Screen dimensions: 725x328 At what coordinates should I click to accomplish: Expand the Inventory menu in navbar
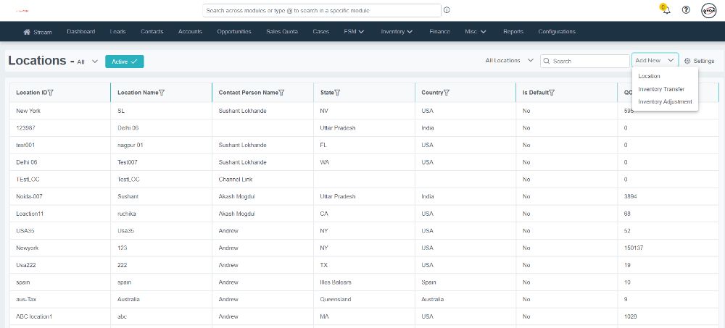pyautogui.click(x=397, y=32)
